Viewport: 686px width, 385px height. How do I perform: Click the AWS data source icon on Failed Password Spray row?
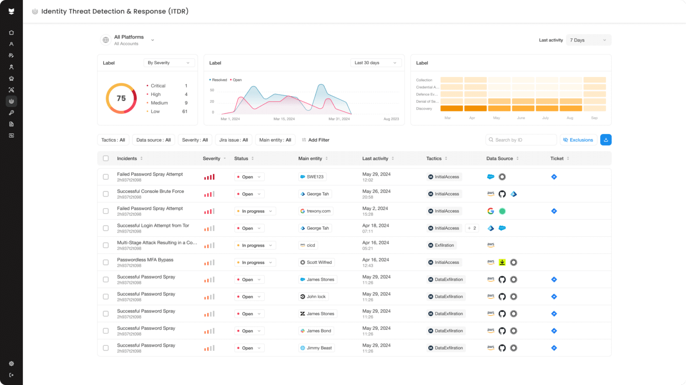(x=490, y=279)
